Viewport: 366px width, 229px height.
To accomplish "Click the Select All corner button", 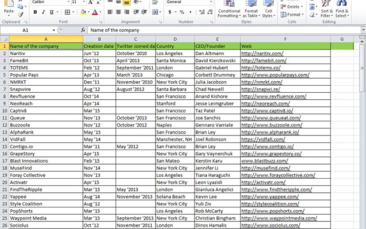I will pos(4,39).
